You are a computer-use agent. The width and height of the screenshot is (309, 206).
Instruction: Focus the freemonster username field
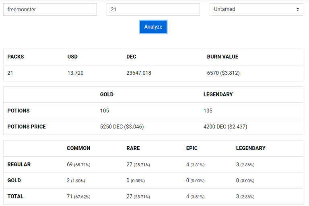coord(50,9)
